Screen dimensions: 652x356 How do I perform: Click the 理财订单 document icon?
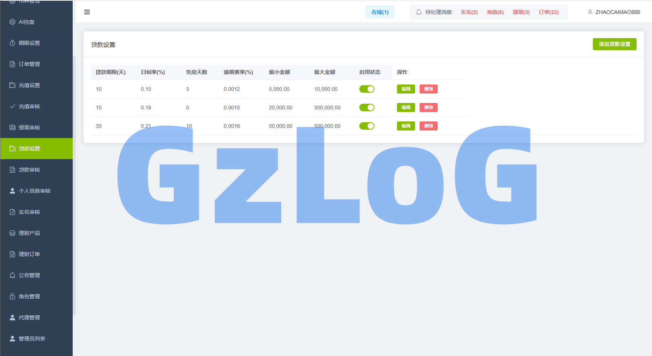pyautogui.click(x=12, y=254)
